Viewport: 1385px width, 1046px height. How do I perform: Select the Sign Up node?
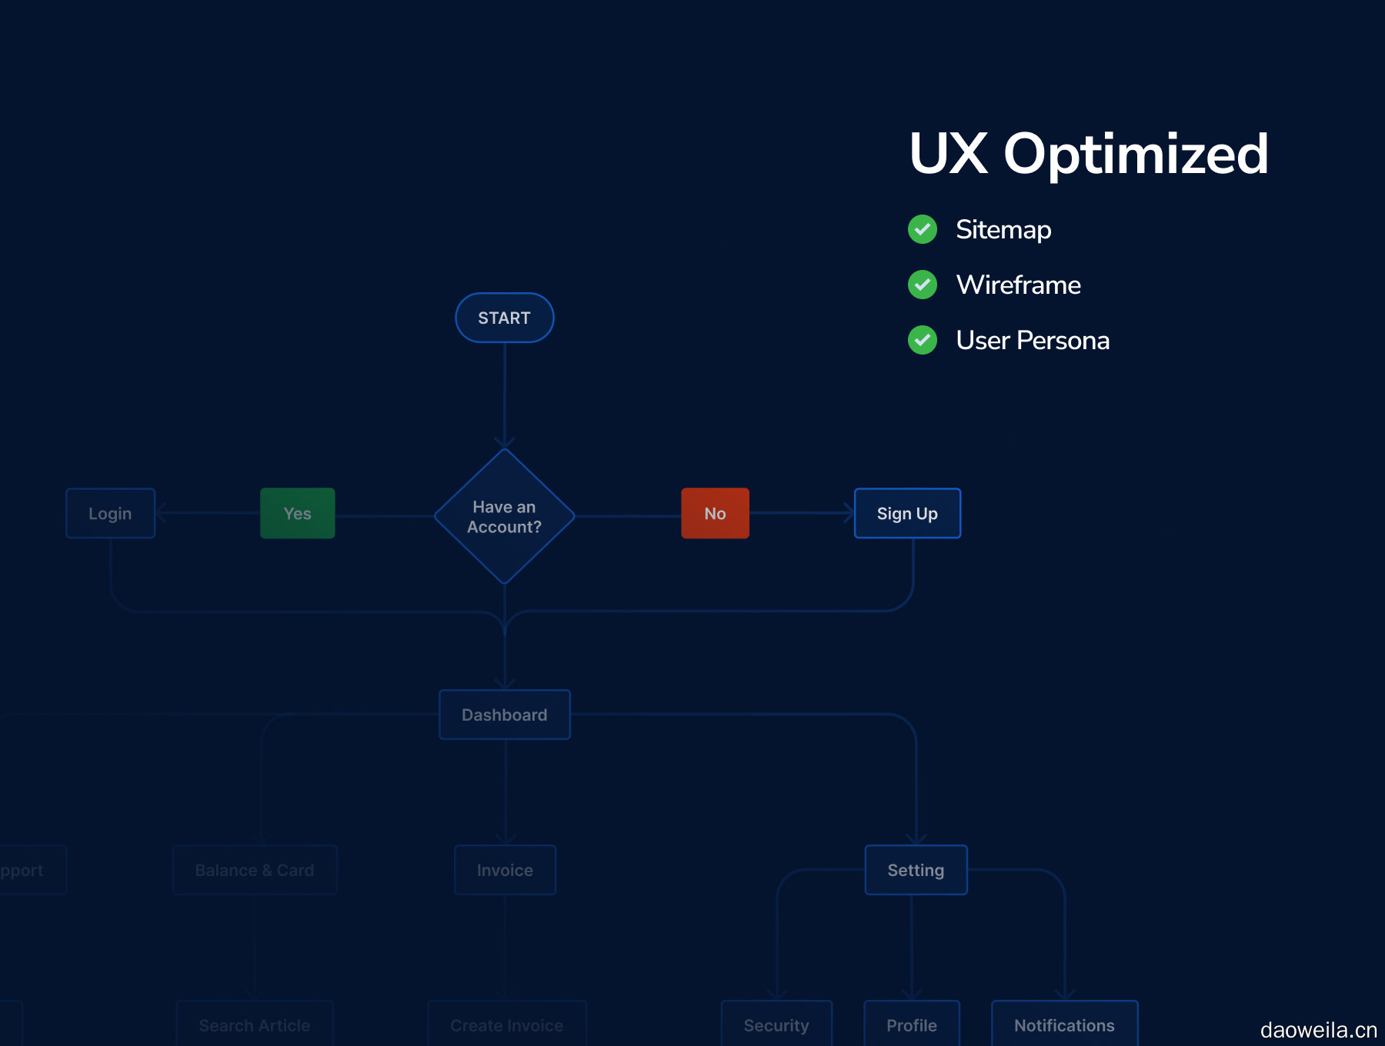(x=907, y=513)
